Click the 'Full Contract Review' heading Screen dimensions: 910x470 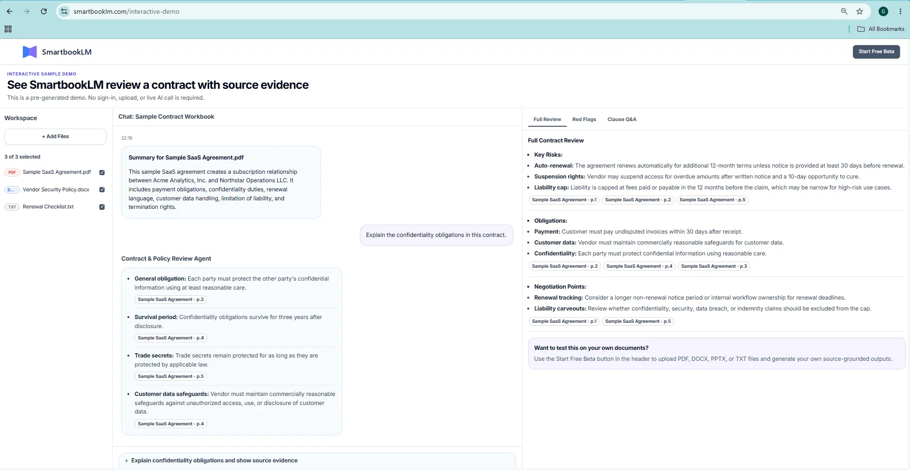[x=555, y=141]
